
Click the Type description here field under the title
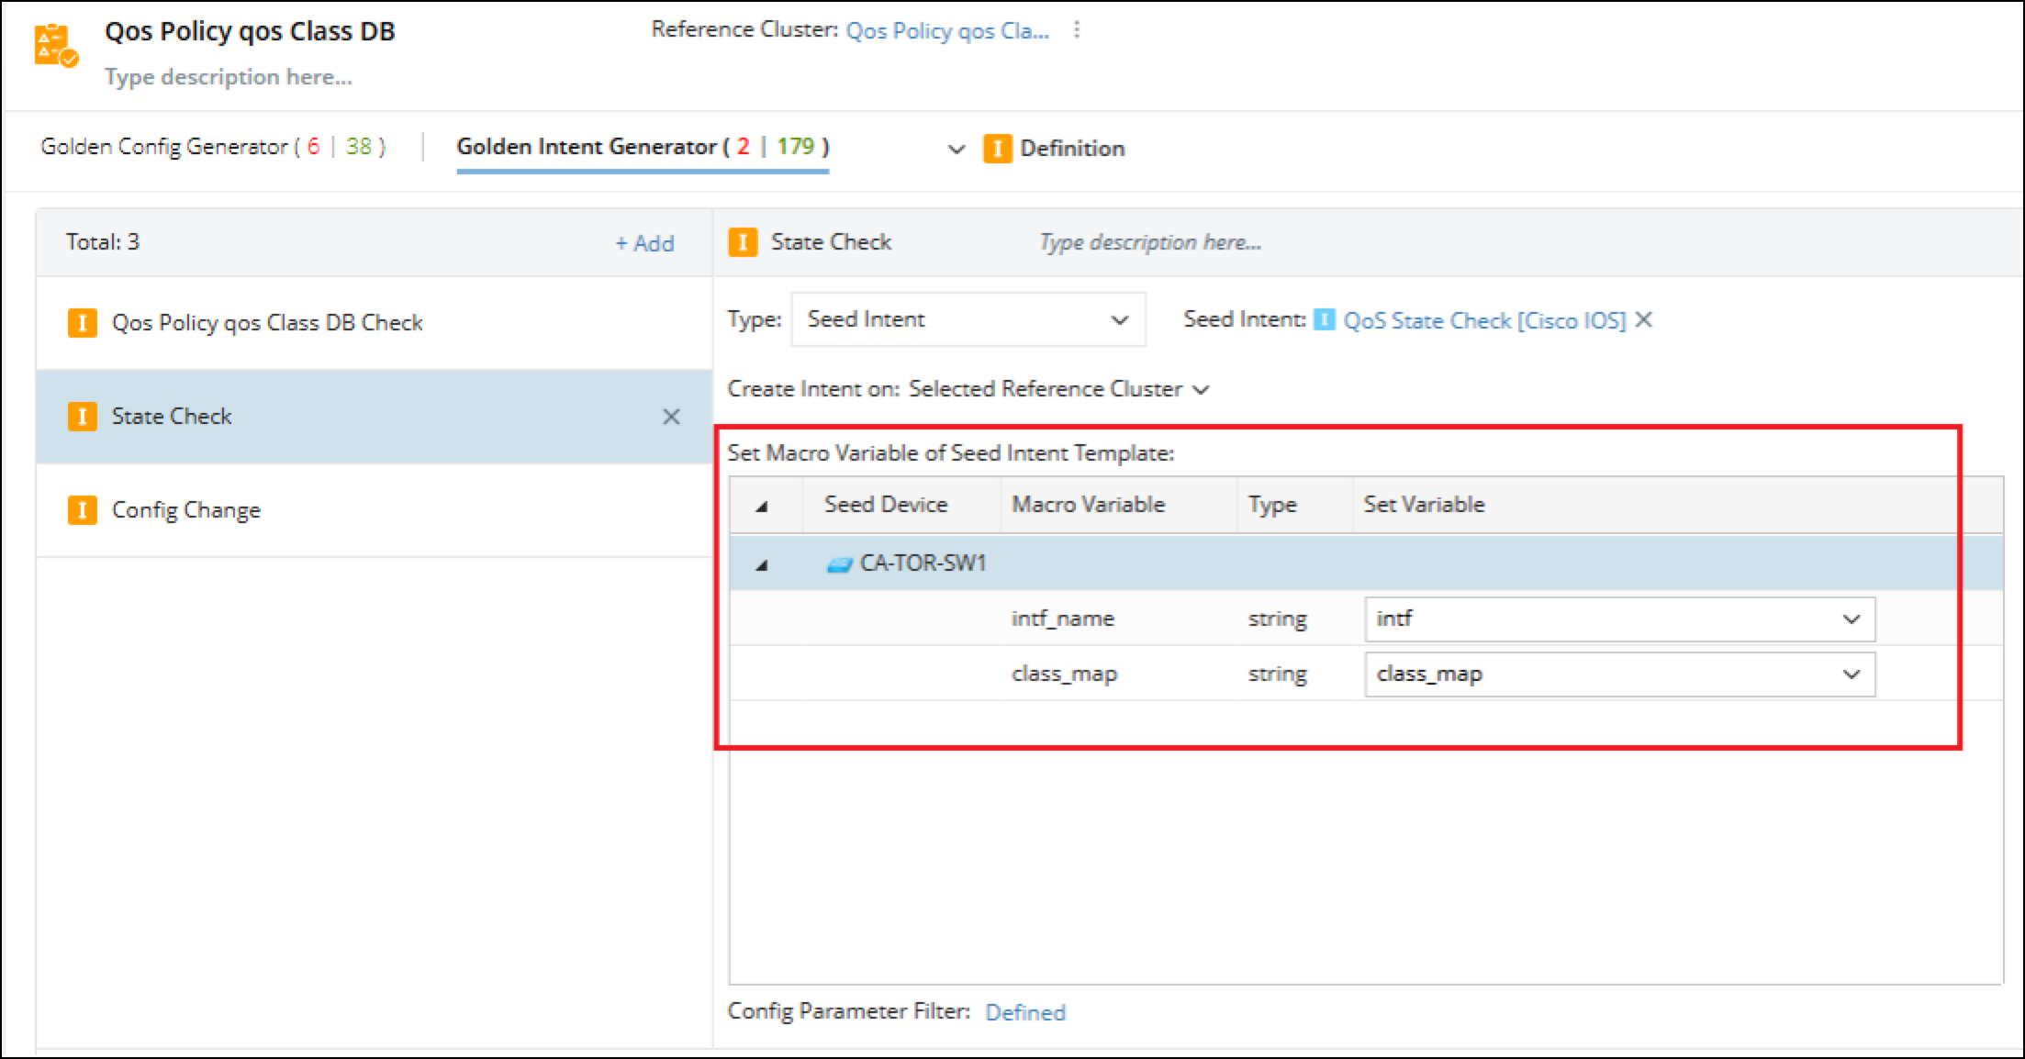point(228,77)
